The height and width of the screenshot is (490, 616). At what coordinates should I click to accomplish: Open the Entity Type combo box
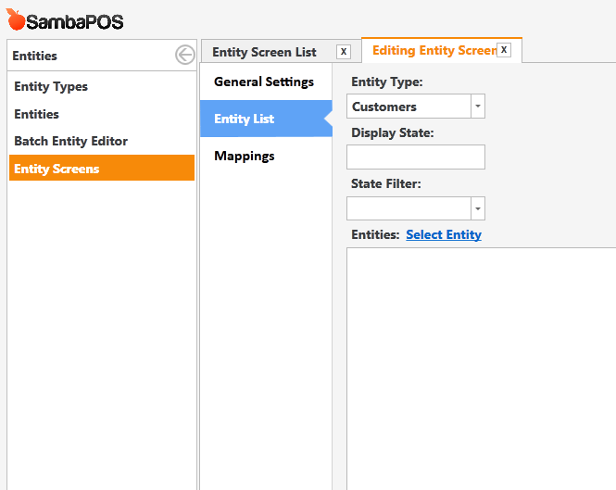tap(416, 107)
